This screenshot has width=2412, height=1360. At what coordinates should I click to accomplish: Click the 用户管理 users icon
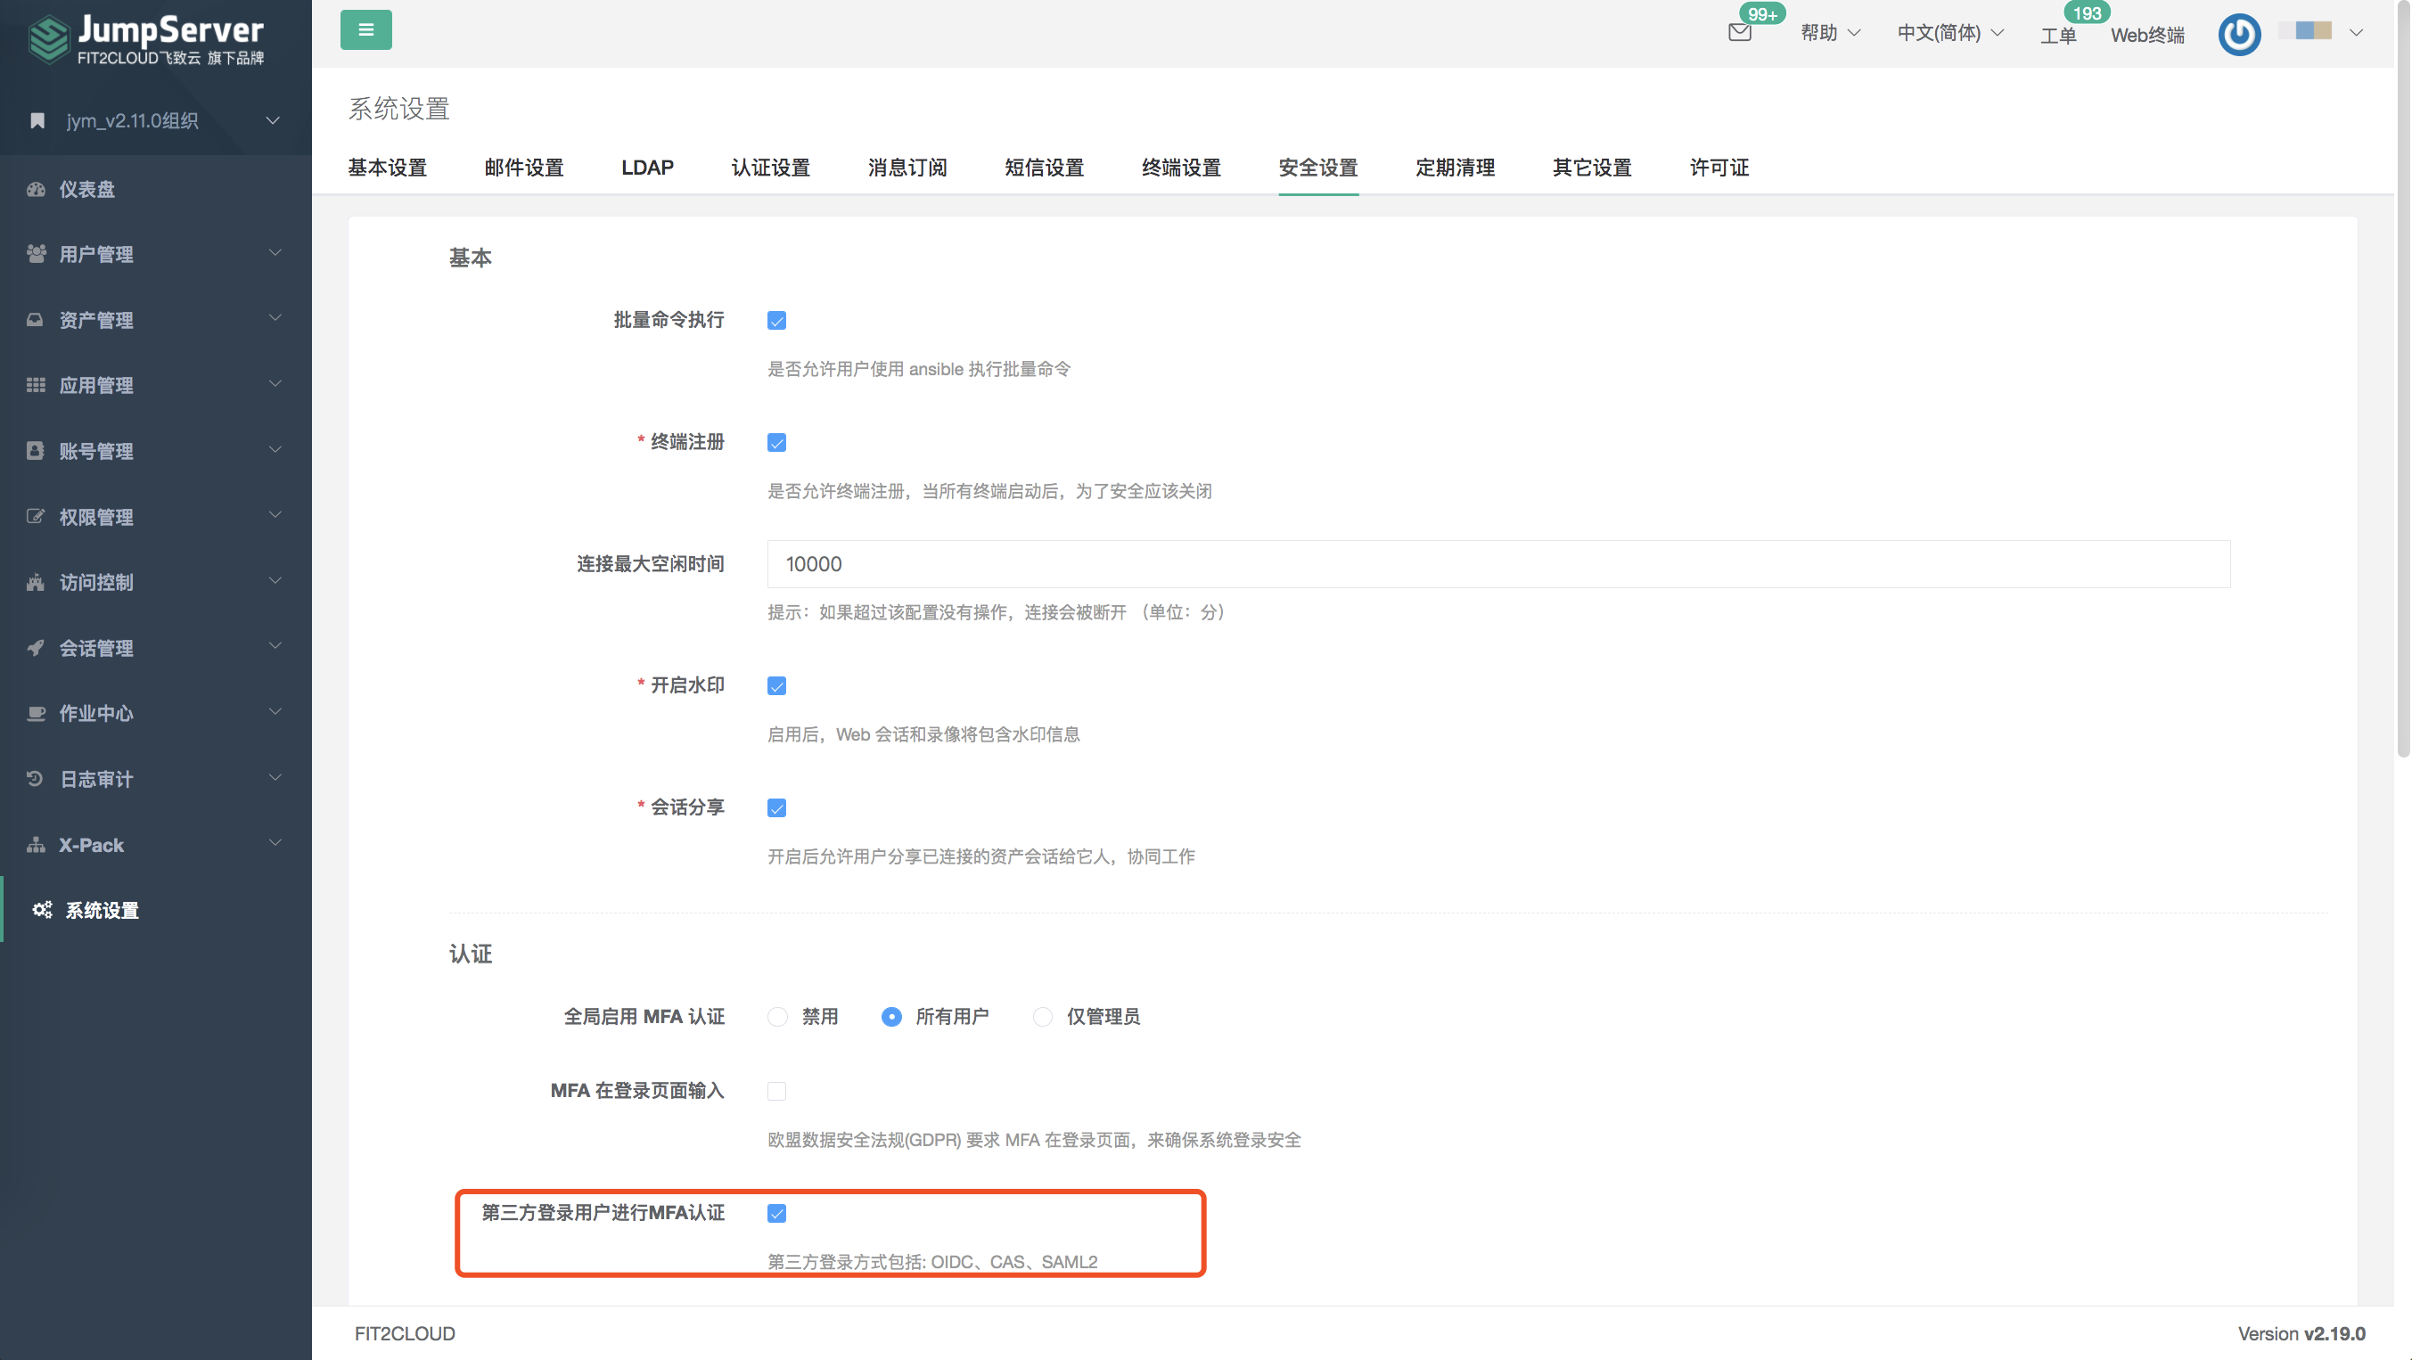point(36,254)
